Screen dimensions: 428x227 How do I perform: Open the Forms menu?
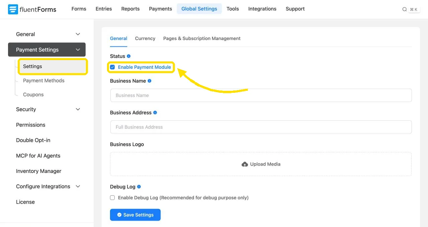(x=79, y=9)
